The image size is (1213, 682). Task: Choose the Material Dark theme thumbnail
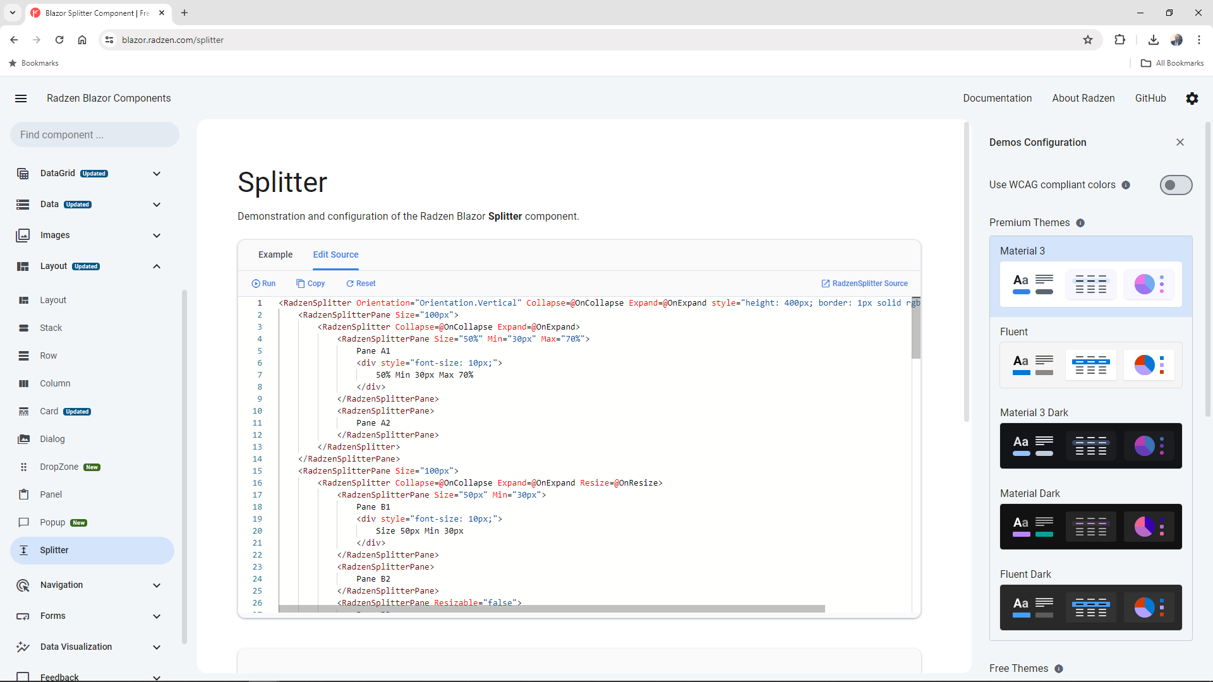click(1090, 527)
